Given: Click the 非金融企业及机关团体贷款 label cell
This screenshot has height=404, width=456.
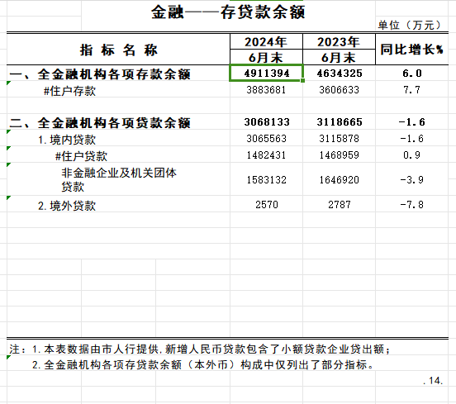Looking at the screenshot, I should [118, 179].
